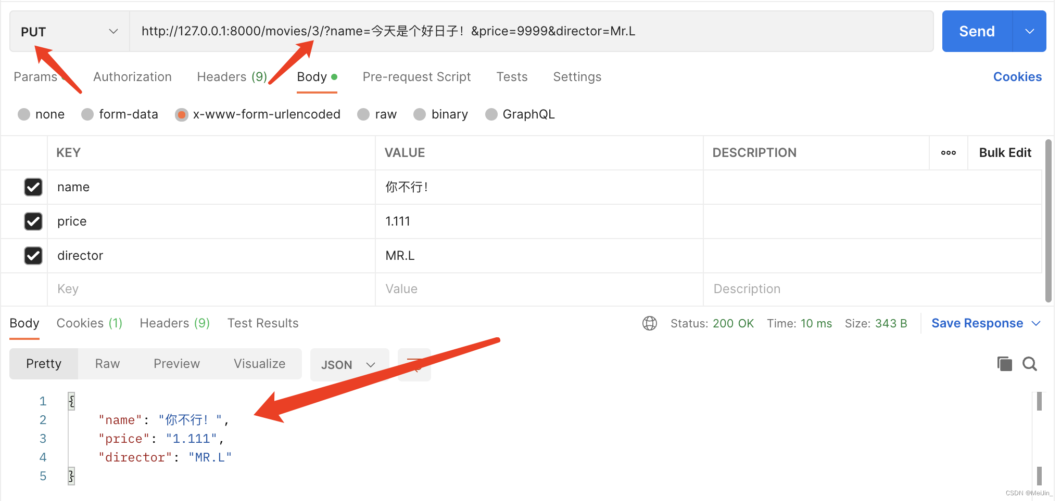Open the Cookies link
The height and width of the screenshot is (501, 1061).
click(1017, 77)
